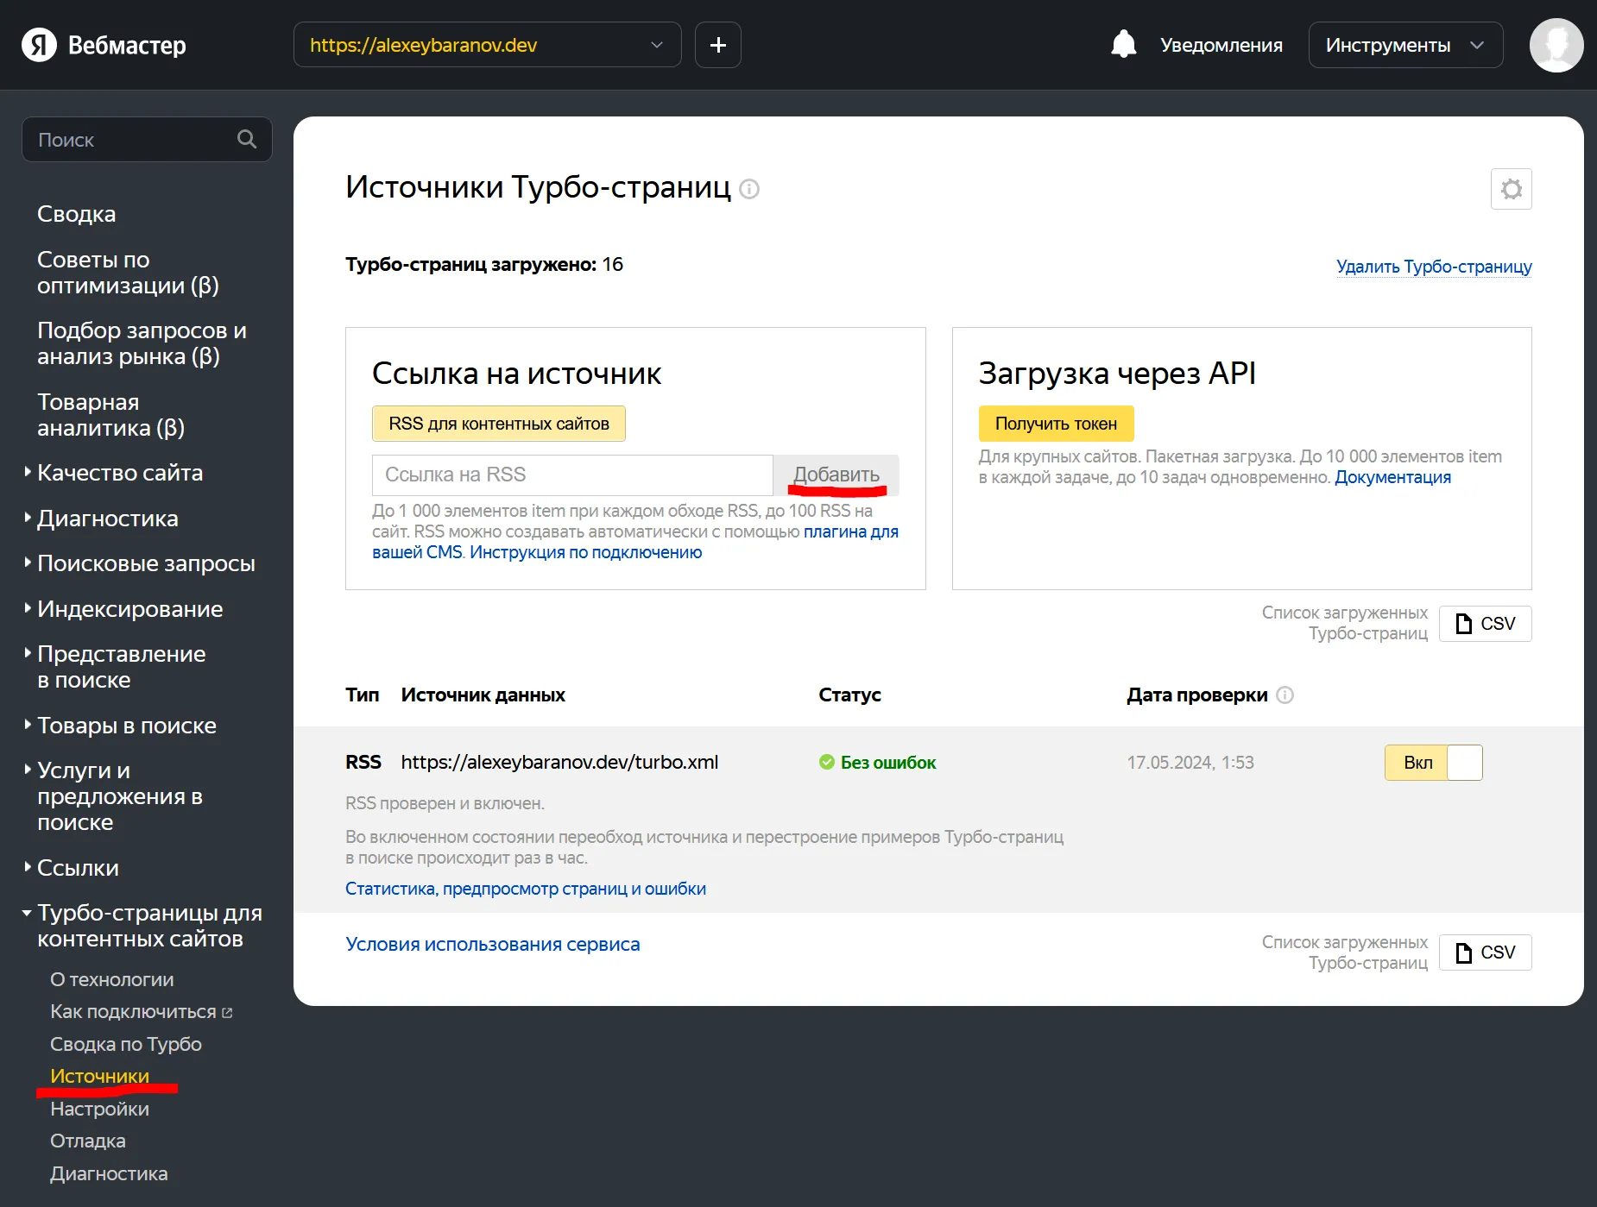Click info icon next to page title
This screenshot has height=1207, width=1597.
pos(749,189)
